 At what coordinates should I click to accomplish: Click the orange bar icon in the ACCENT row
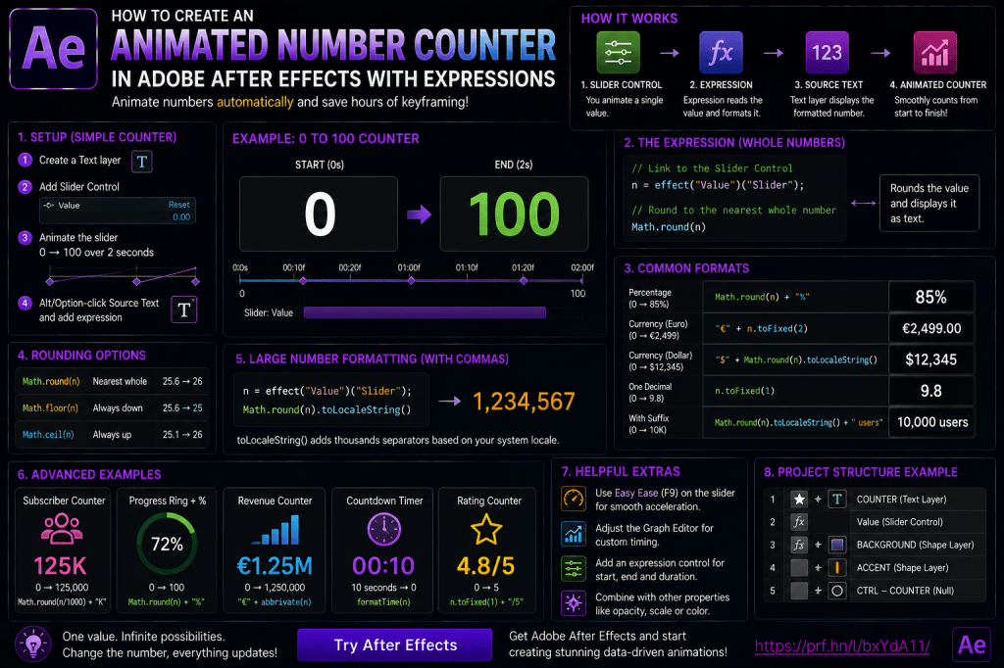point(837,567)
